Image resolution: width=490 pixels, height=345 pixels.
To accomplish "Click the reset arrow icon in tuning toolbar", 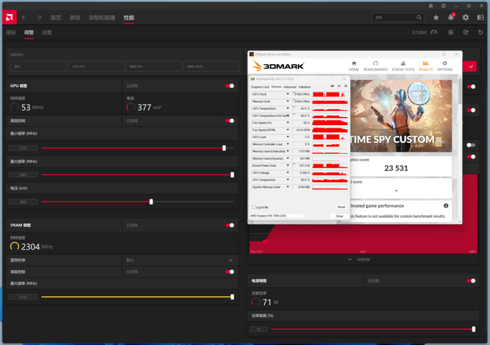I will click(480, 32).
